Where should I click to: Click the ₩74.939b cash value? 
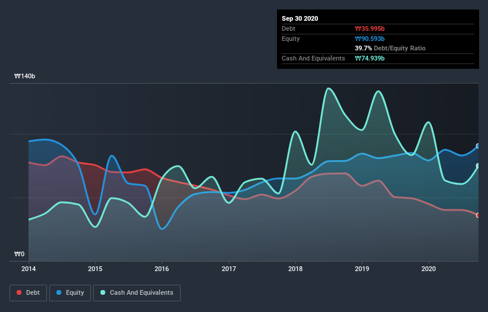(370, 58)
